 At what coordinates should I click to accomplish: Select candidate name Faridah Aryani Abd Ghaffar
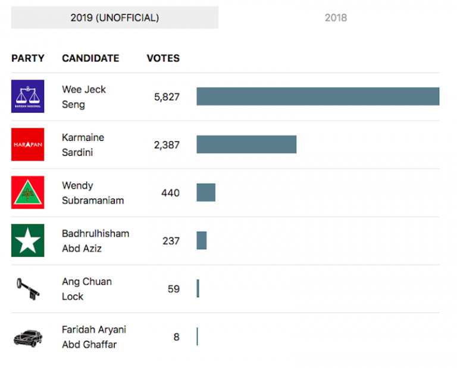94,337
